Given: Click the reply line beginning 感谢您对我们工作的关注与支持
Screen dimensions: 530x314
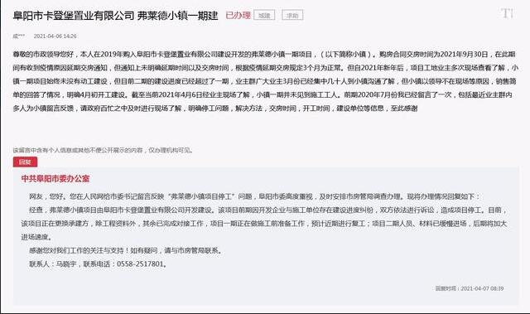Looking at the screenshot, I should (125, 251).
